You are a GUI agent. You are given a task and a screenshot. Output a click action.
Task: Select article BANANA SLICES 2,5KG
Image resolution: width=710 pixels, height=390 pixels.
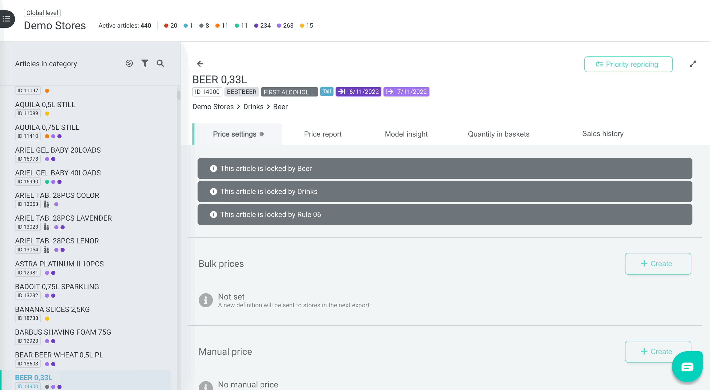(52, 309)
